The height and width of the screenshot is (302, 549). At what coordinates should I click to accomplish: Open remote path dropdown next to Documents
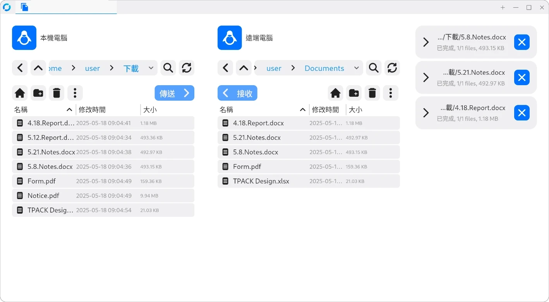click(356, 68)
